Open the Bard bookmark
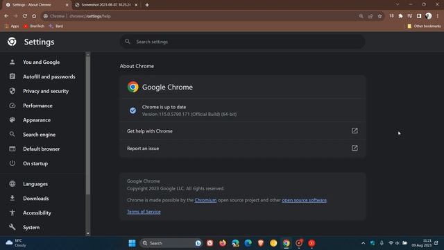The width and height of the screenshot is (444, 250). tap(56, 26)
